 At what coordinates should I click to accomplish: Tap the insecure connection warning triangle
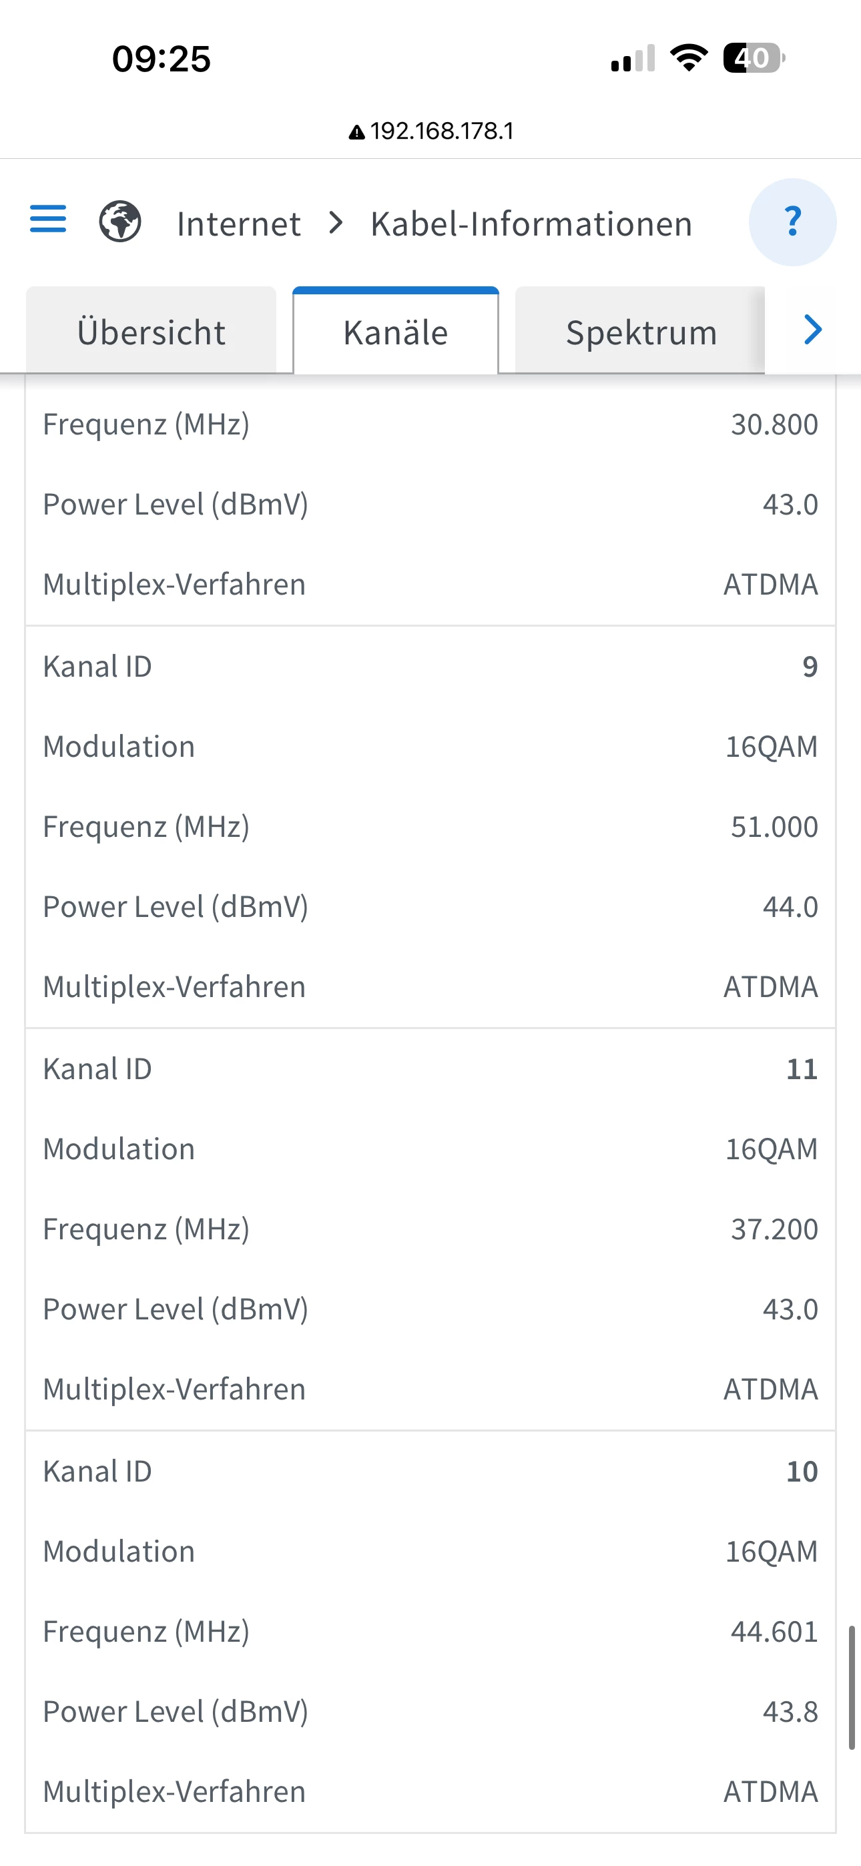pyautogui.click(x=356, y=133)
